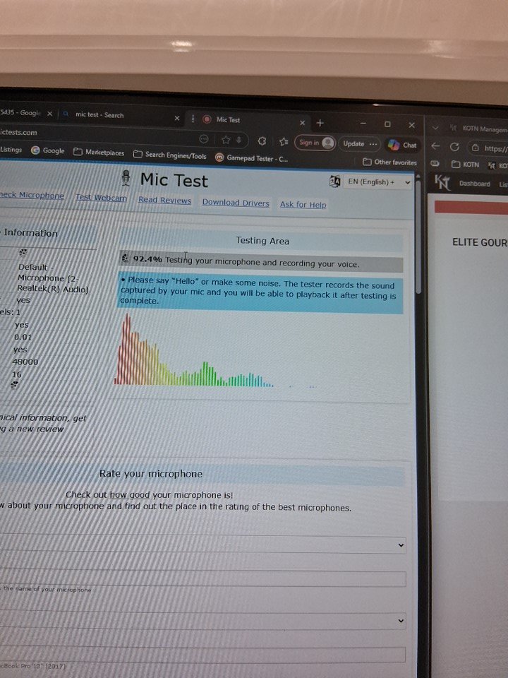Open the first rating dropdown under Rate your microphone

click(205, 545)
